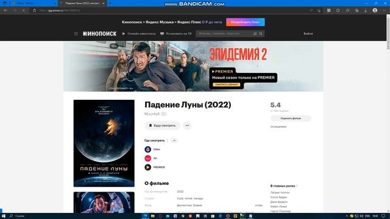This screenshot has width=390, height=219.
Task: Open the volume control in tray
Action: coord(361,216)
